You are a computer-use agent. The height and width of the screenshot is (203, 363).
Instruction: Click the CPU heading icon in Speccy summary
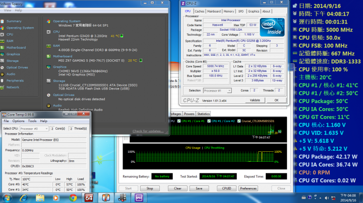tap(48, 32)
